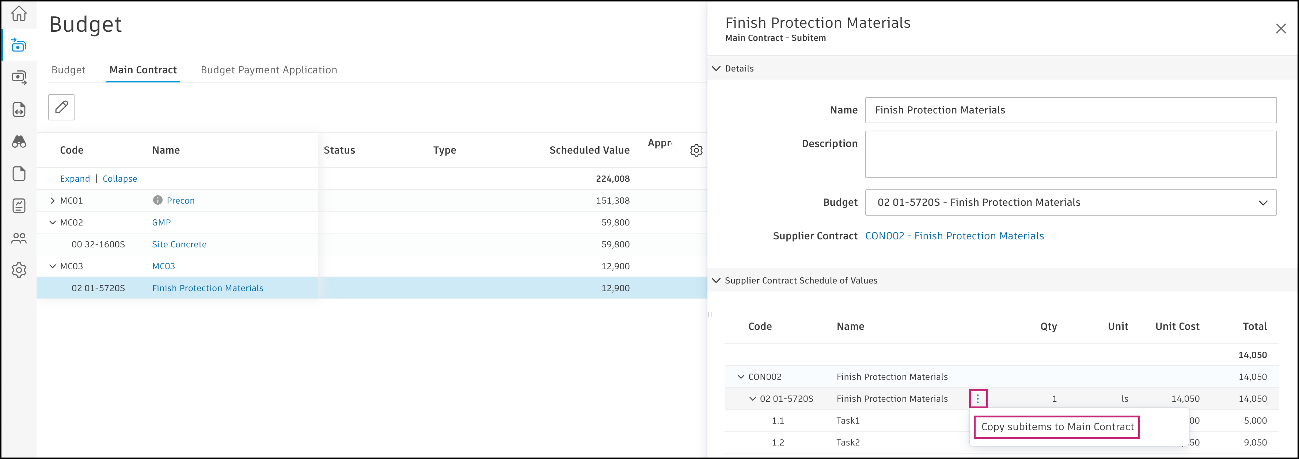Click info icon next to Precon
This screenshot has width=1299, height=459.
click(157, 200)
